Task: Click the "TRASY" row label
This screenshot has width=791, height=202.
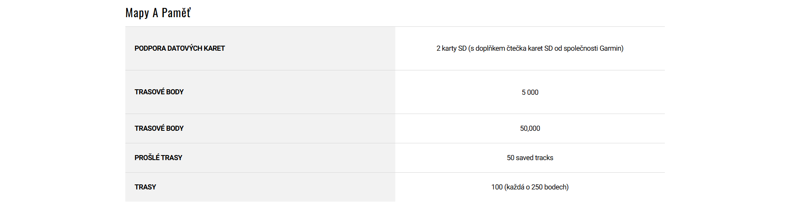Action: [145, 187]
